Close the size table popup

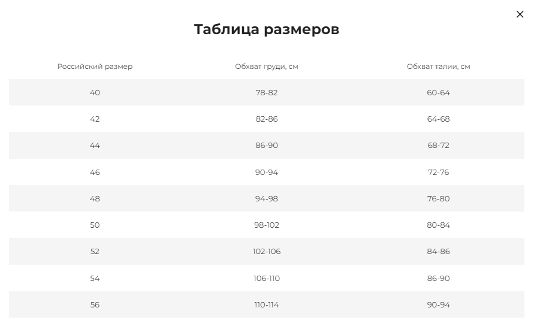pos(520,14)
